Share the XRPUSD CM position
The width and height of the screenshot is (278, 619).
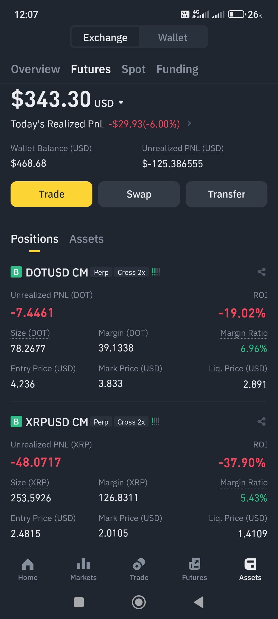[262, 421]
